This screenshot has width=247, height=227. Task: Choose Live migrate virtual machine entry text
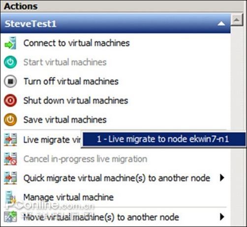(x=52, y=140)
